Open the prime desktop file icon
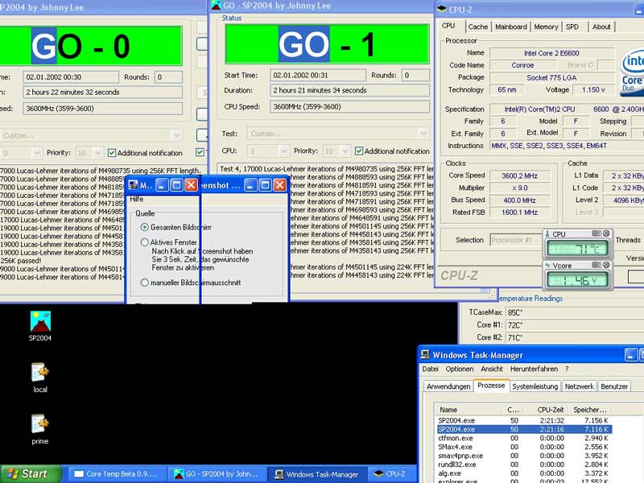 [x=40, y=429]
